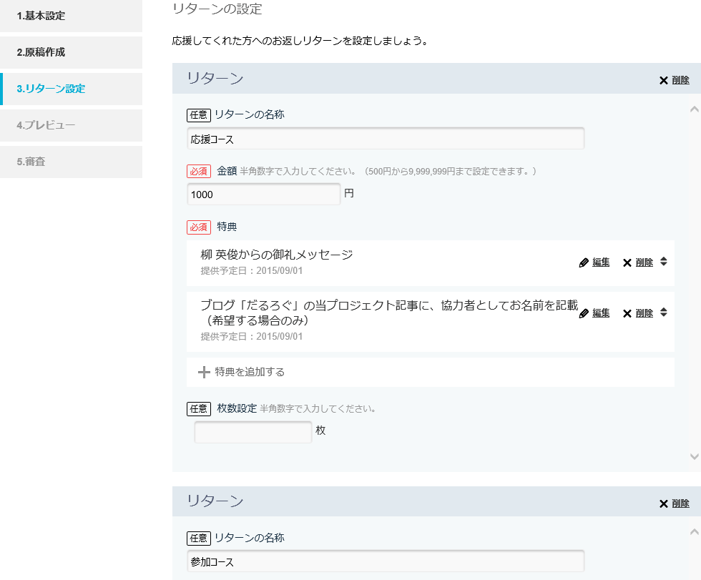Click the empty 枚数設定 input field

point(253,432)
